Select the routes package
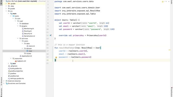 [29, 54]
